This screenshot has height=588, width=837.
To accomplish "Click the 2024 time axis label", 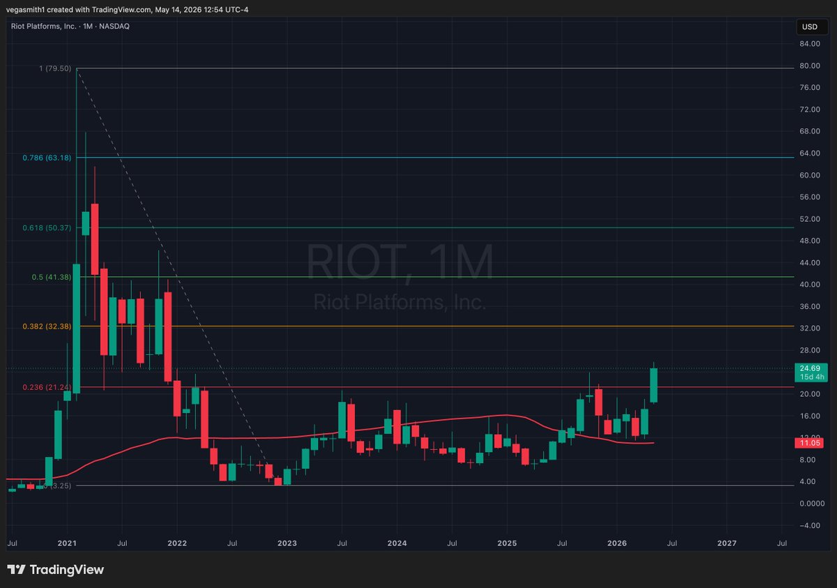I will pos(397,542).
